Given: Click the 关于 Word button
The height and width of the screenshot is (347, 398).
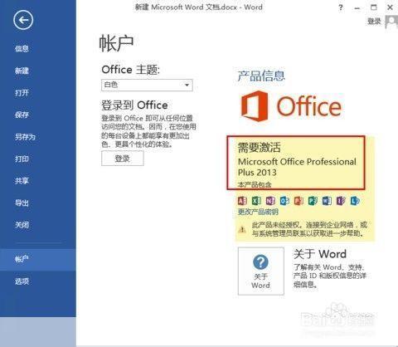Looking at the screenshot, I should [261, 271].
